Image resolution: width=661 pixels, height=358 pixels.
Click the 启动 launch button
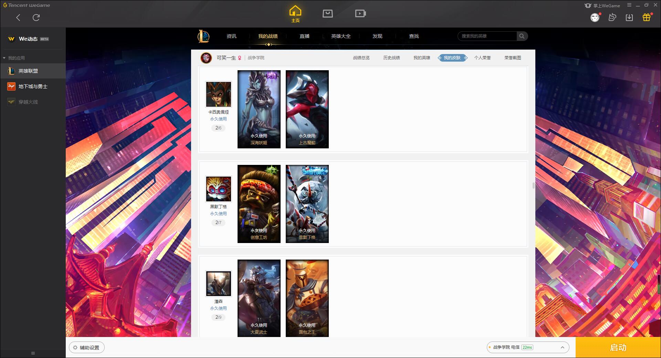(x=618, y=348)
